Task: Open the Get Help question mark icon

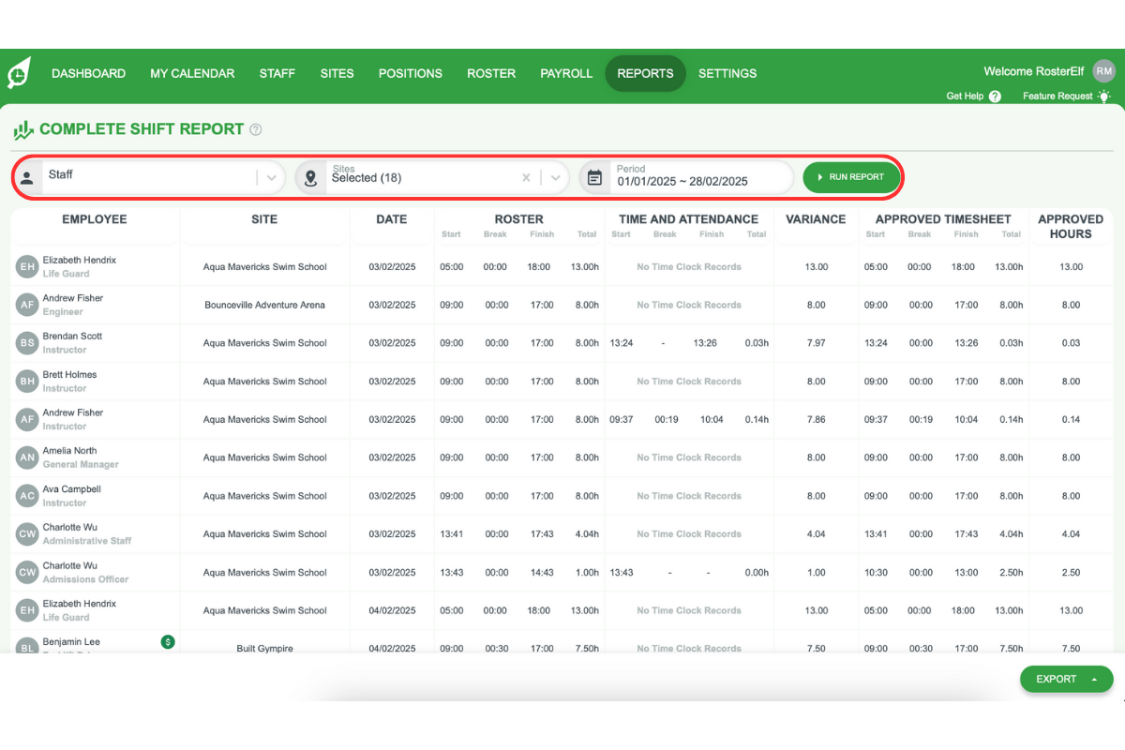Action: click(x=995, y=96)
